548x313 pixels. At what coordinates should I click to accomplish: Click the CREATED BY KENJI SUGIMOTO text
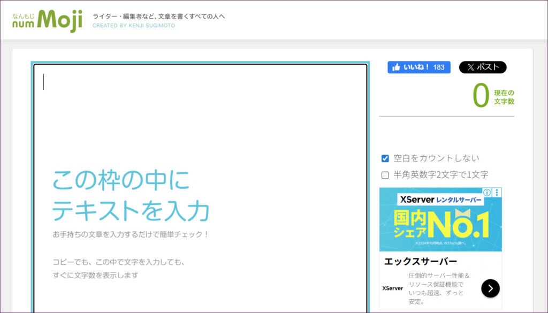coord(134,26)
